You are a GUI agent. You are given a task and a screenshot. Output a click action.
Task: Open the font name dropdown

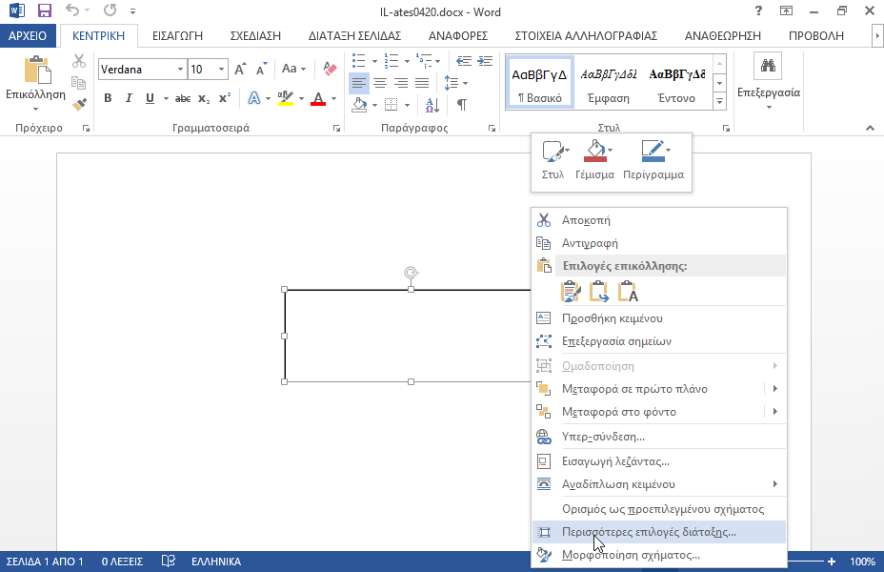pos(180,70)
